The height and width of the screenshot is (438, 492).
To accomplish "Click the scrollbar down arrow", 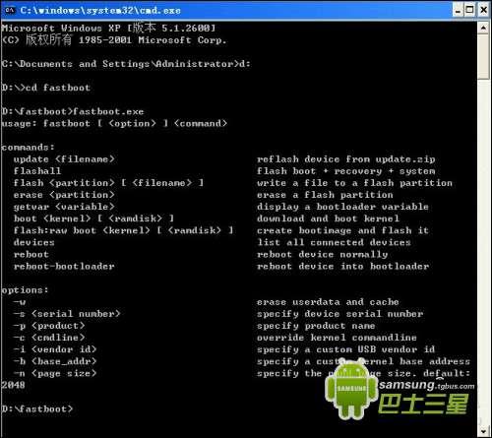I will [483, 431].
